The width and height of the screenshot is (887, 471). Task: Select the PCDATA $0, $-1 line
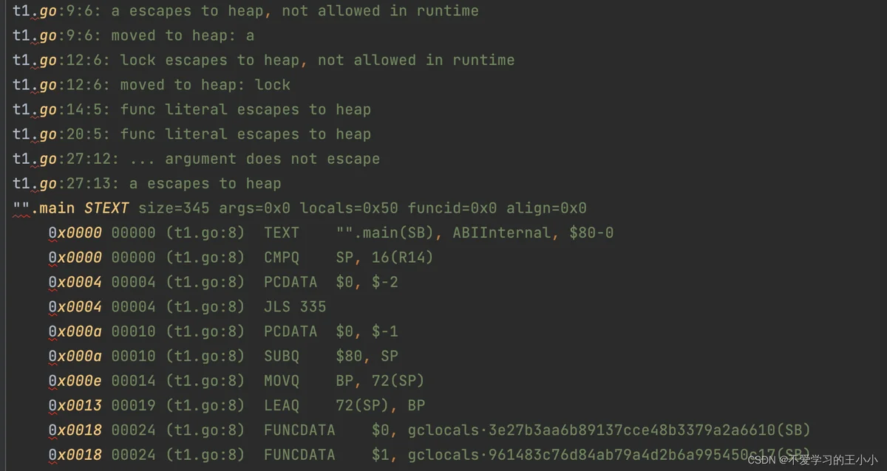[x=223, y=331]
